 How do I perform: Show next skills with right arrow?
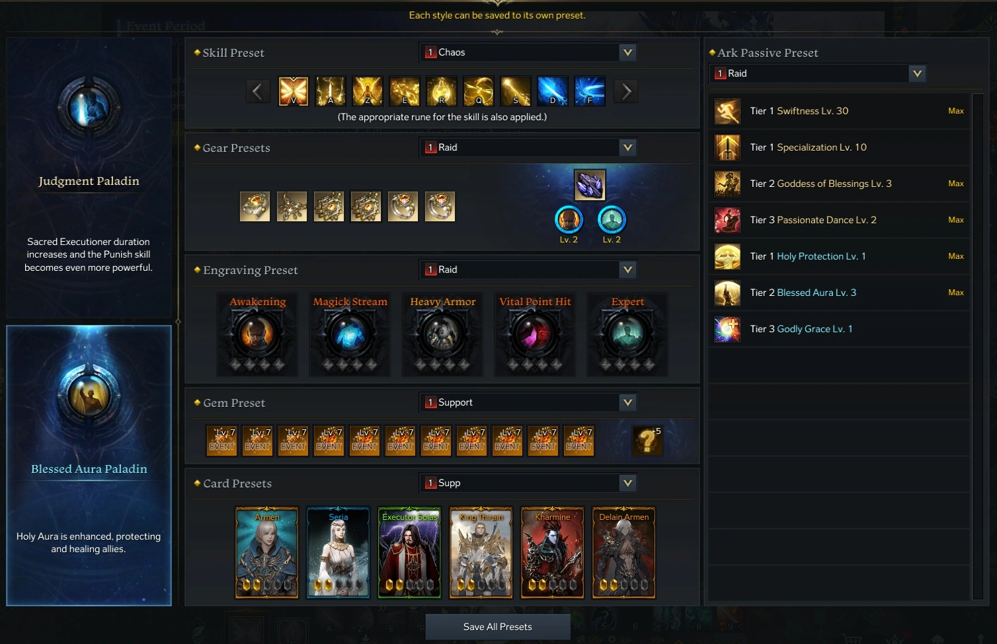[626, 91]
